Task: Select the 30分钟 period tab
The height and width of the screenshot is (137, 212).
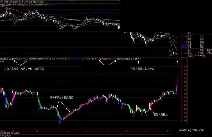Action: click(x=20, y=2)
